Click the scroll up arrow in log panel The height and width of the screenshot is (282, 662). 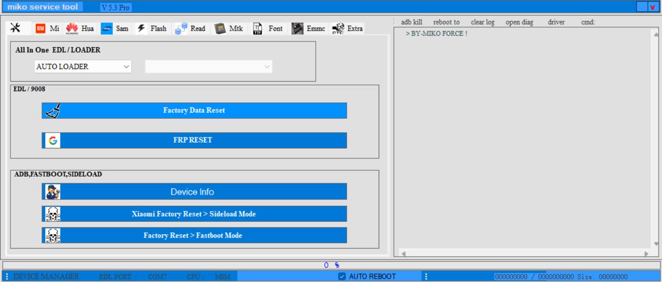pyautogui.click(x=656, y=34)
